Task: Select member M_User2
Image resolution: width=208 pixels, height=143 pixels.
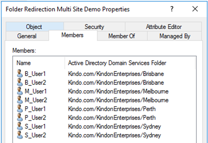Action: coord(36,100)
